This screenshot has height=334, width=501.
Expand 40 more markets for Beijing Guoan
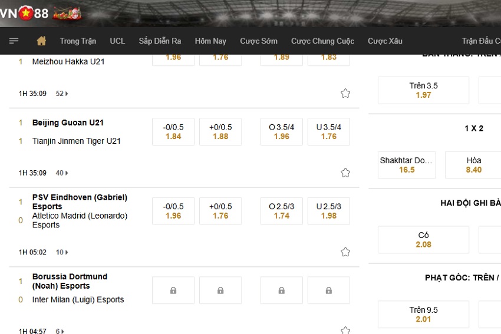pos(62,173)
